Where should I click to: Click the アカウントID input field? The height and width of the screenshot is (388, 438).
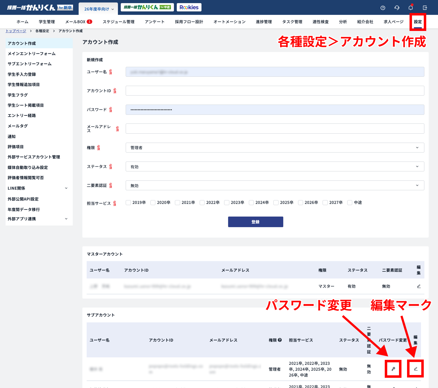(x=275, y=91)
